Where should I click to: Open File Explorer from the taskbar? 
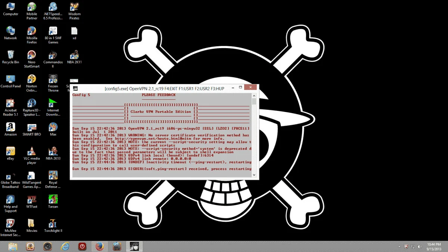pos(13,246)
